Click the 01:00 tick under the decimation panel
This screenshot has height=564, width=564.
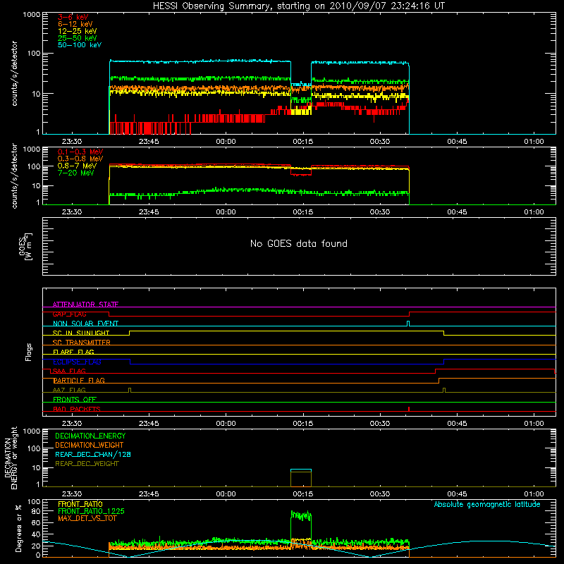point(534,494)
